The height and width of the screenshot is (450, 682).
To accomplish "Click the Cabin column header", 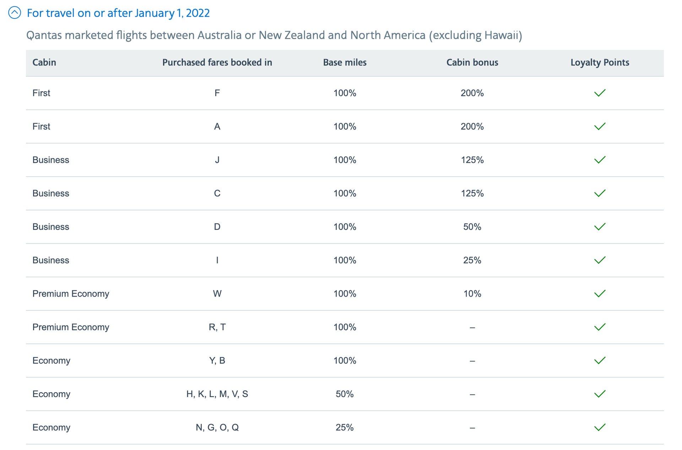I will [44, 62].
